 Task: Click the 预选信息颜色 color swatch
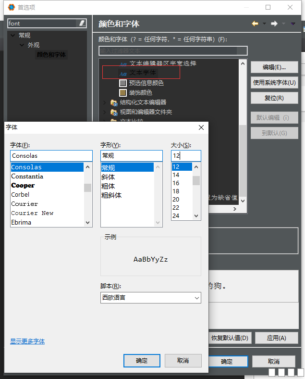click(x=123, y=83)
